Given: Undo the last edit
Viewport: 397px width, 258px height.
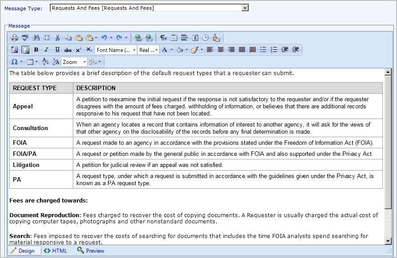Looking at the screenshot, I should pyautogui.click(x=104, y=38).
